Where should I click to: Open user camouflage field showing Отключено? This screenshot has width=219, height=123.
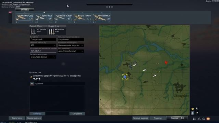[71, 40]
